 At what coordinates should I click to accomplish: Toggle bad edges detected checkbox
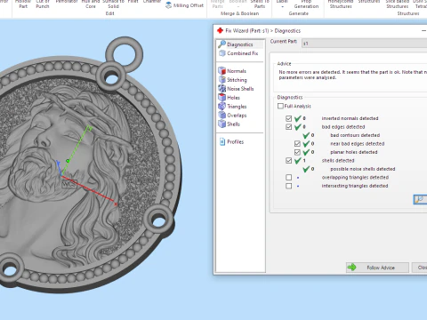point(288,127)
